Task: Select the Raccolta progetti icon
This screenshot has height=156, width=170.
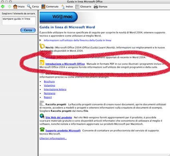Action: coord(42,103)
